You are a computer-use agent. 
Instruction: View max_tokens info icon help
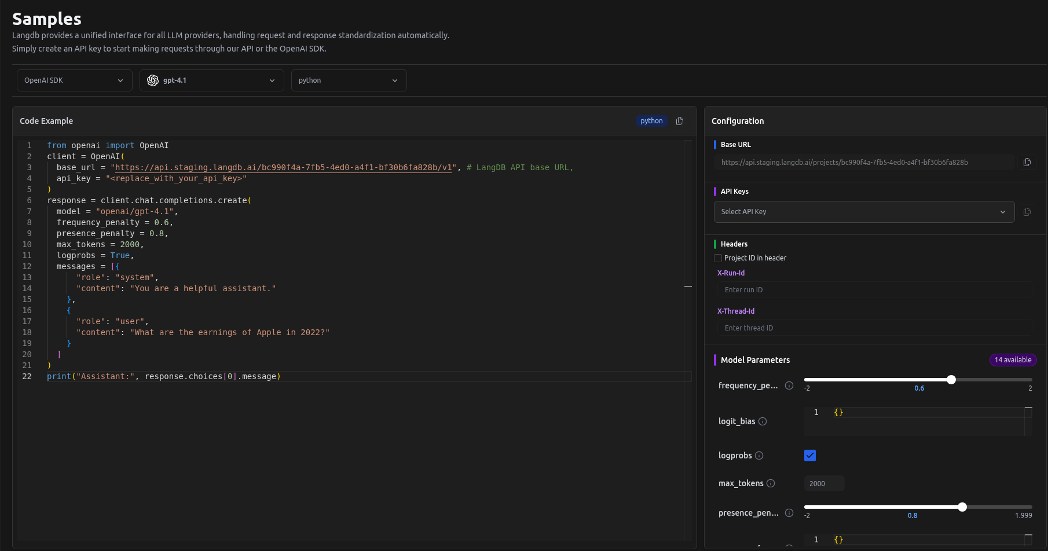click(x=771, y=483)
